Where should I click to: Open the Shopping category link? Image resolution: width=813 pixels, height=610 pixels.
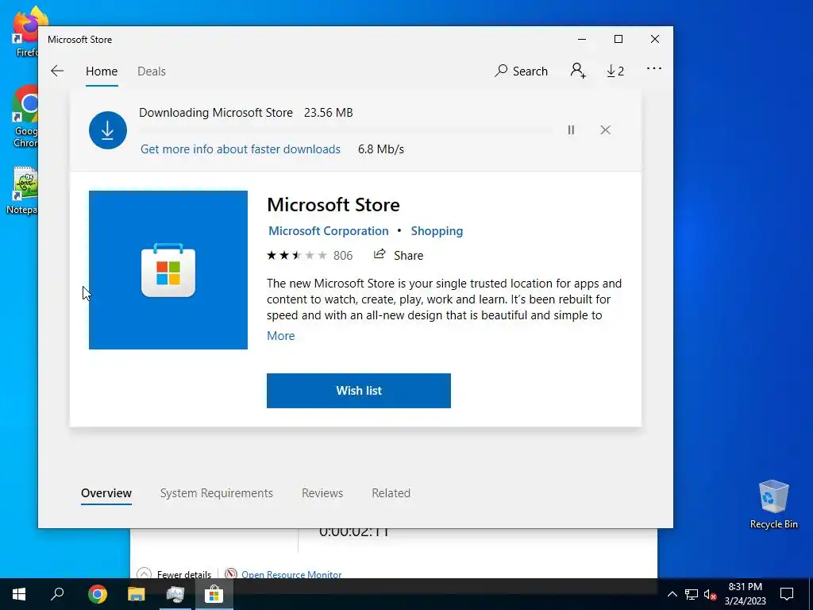(x=437, y=231)
